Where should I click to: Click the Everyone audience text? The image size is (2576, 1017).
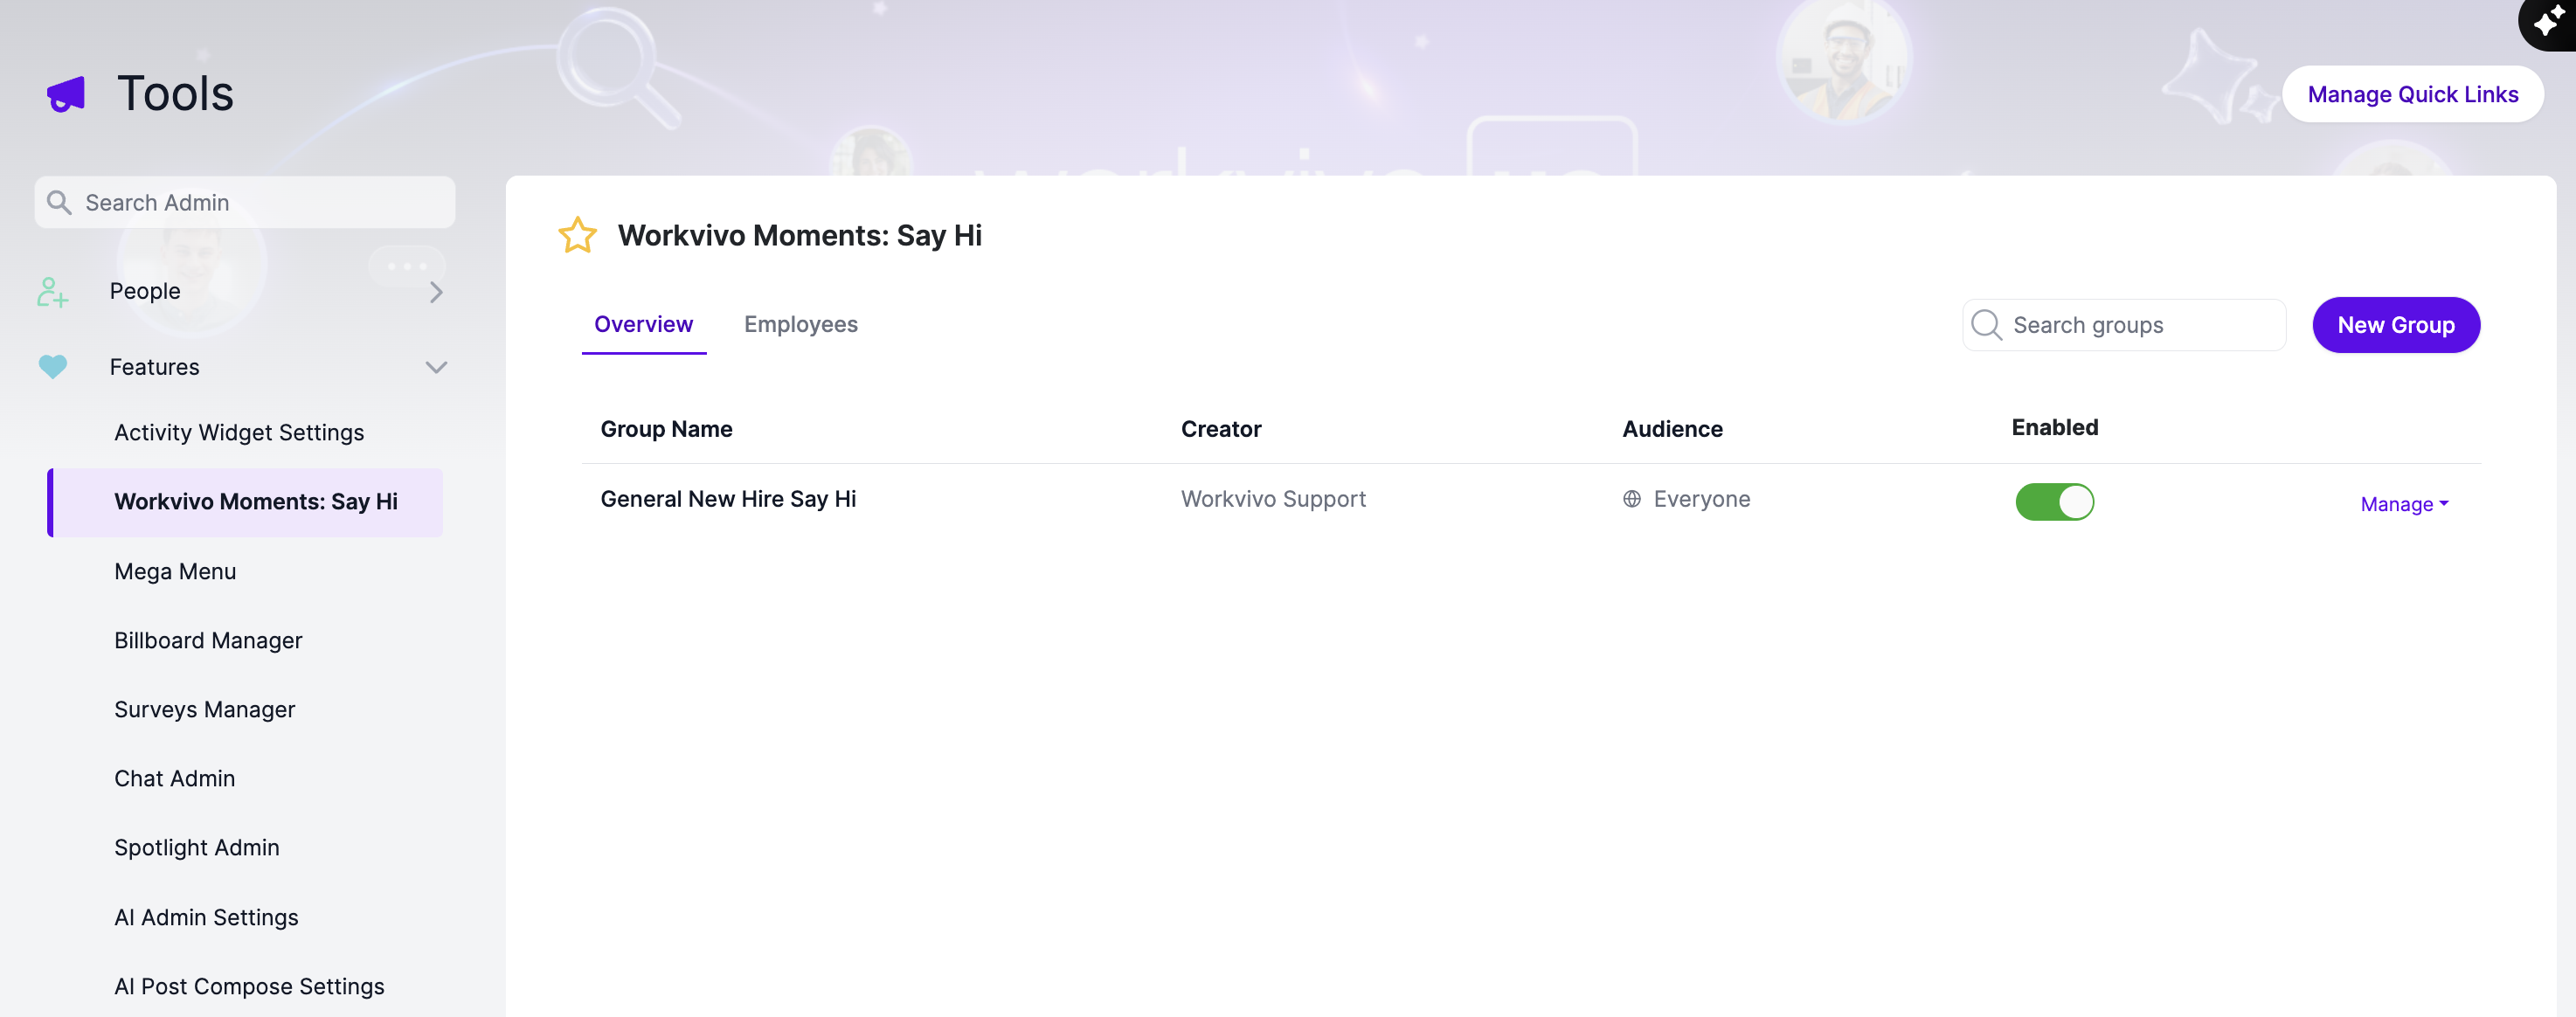point(1702,499)
